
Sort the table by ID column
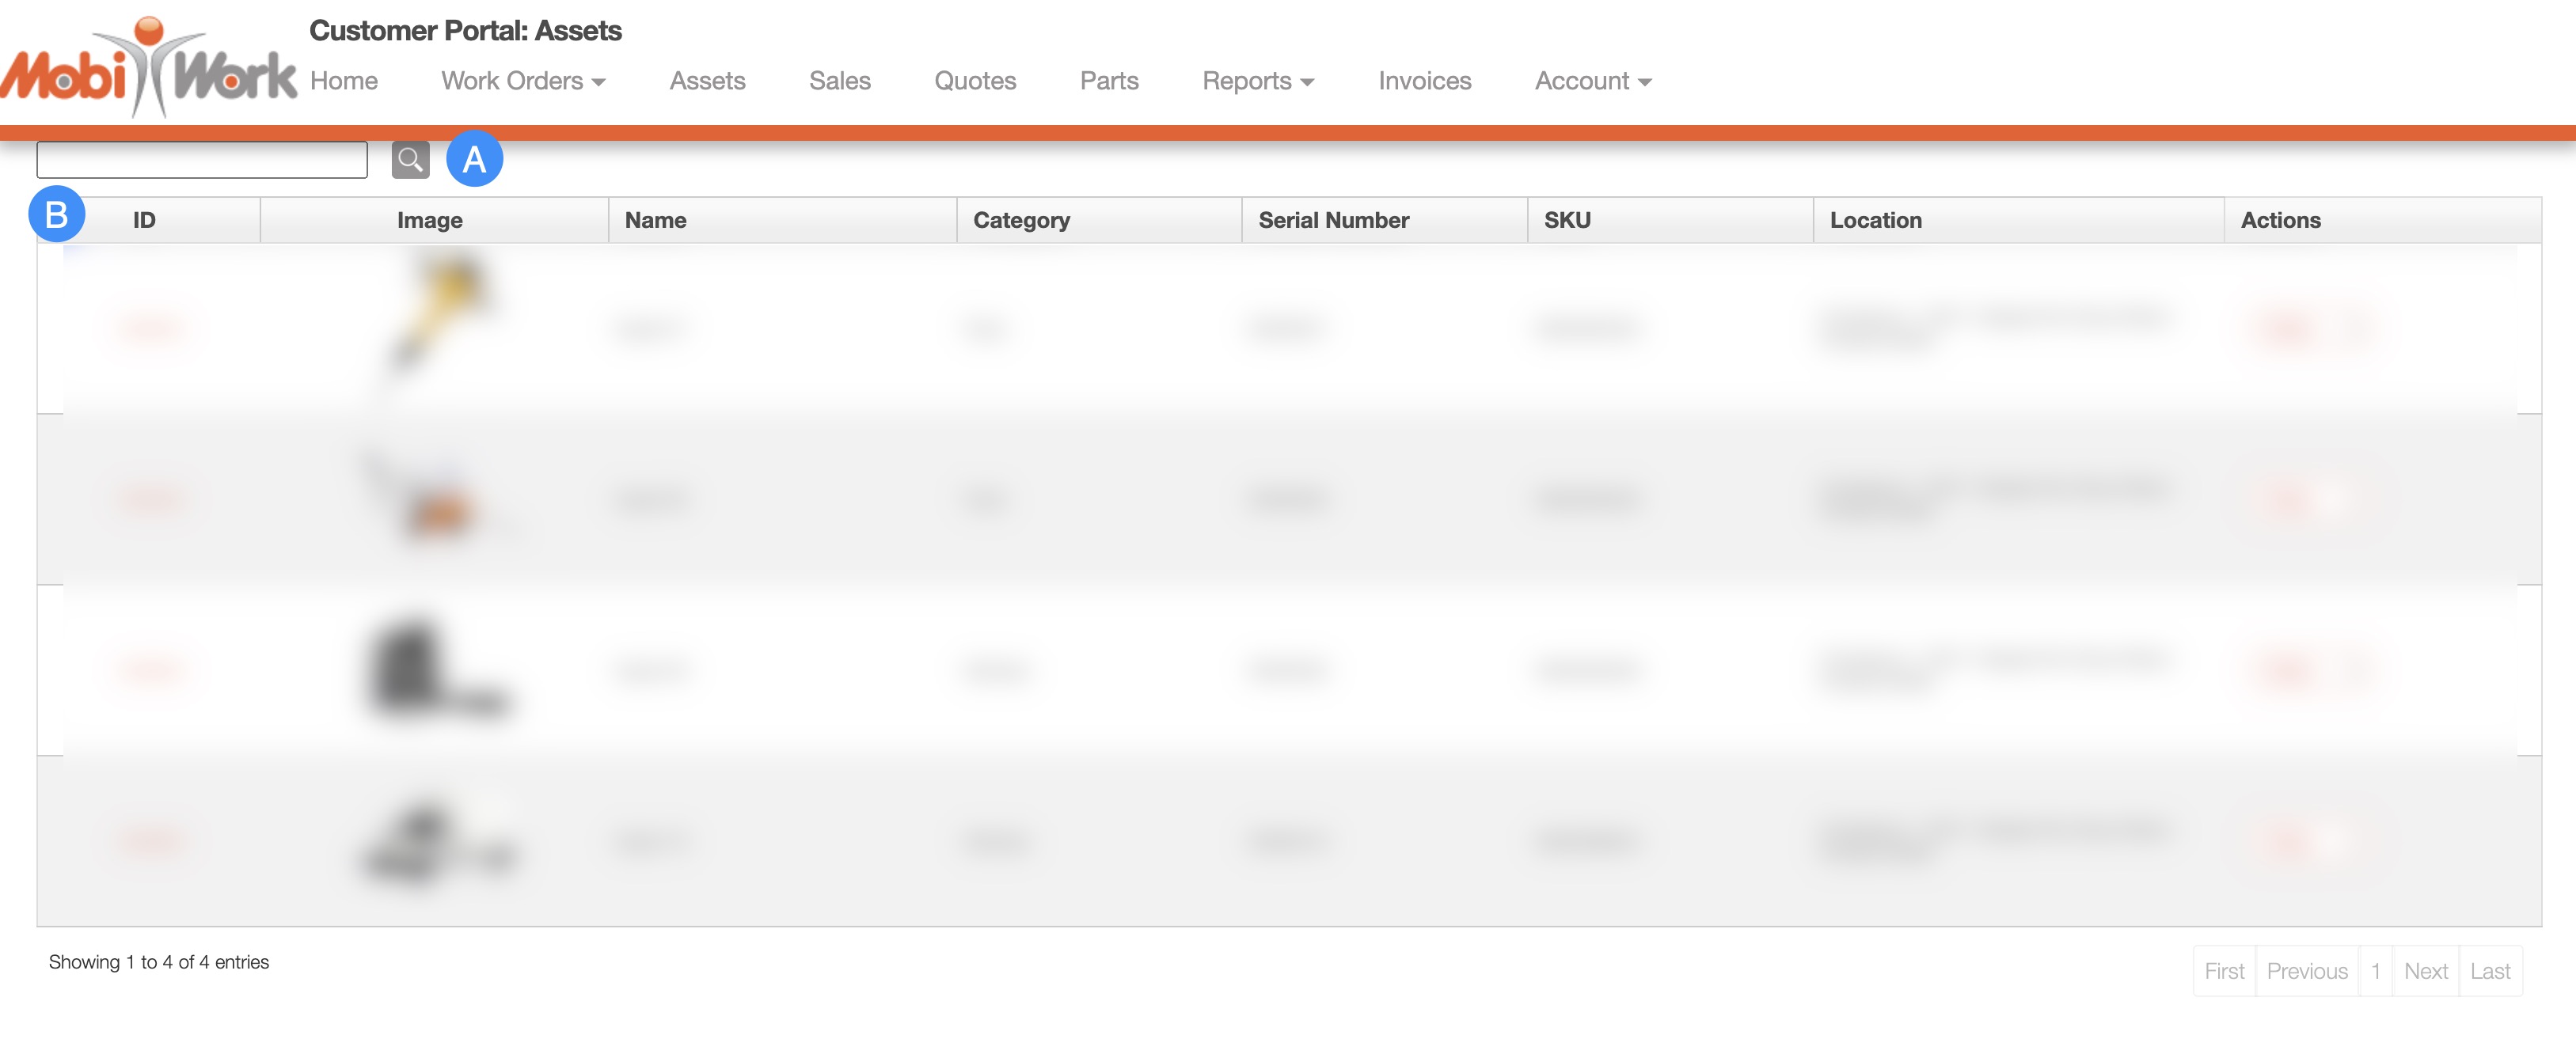coord(145,220)
